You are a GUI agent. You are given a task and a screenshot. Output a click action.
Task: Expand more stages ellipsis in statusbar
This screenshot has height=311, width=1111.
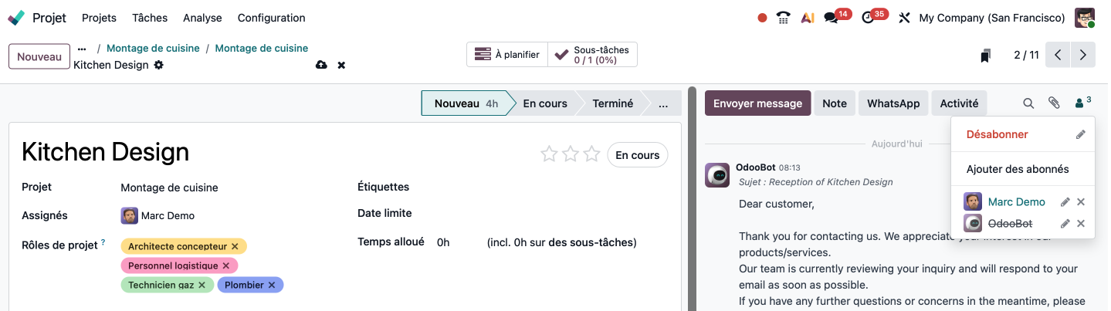click(662, 103)
